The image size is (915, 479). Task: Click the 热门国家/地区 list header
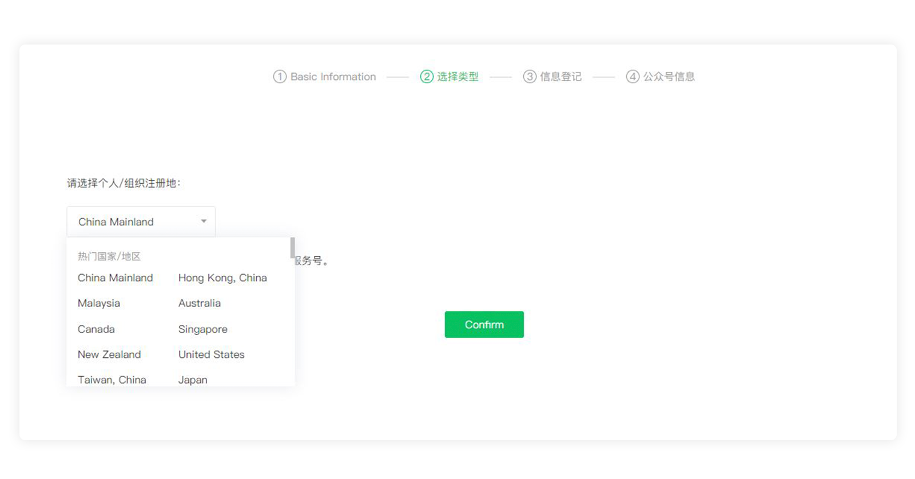[x=109, y=256]
